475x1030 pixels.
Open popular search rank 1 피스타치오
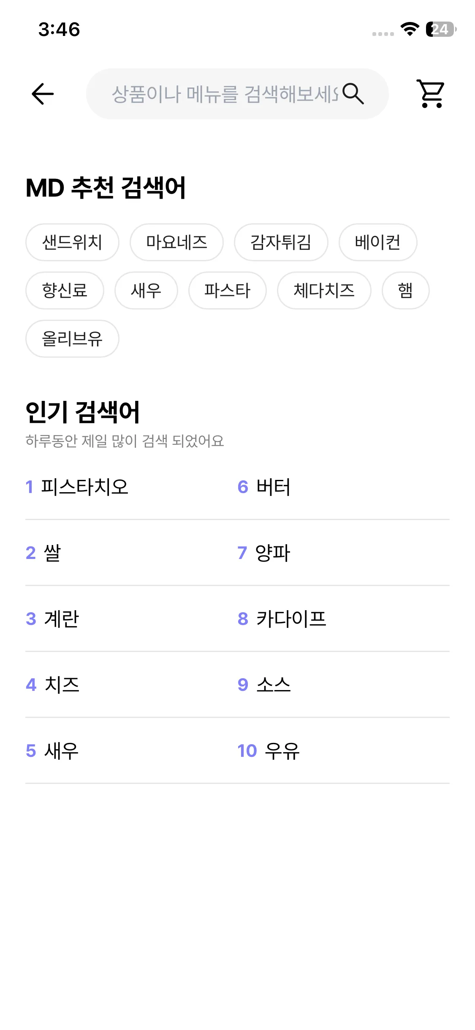[x=84, y=487]
